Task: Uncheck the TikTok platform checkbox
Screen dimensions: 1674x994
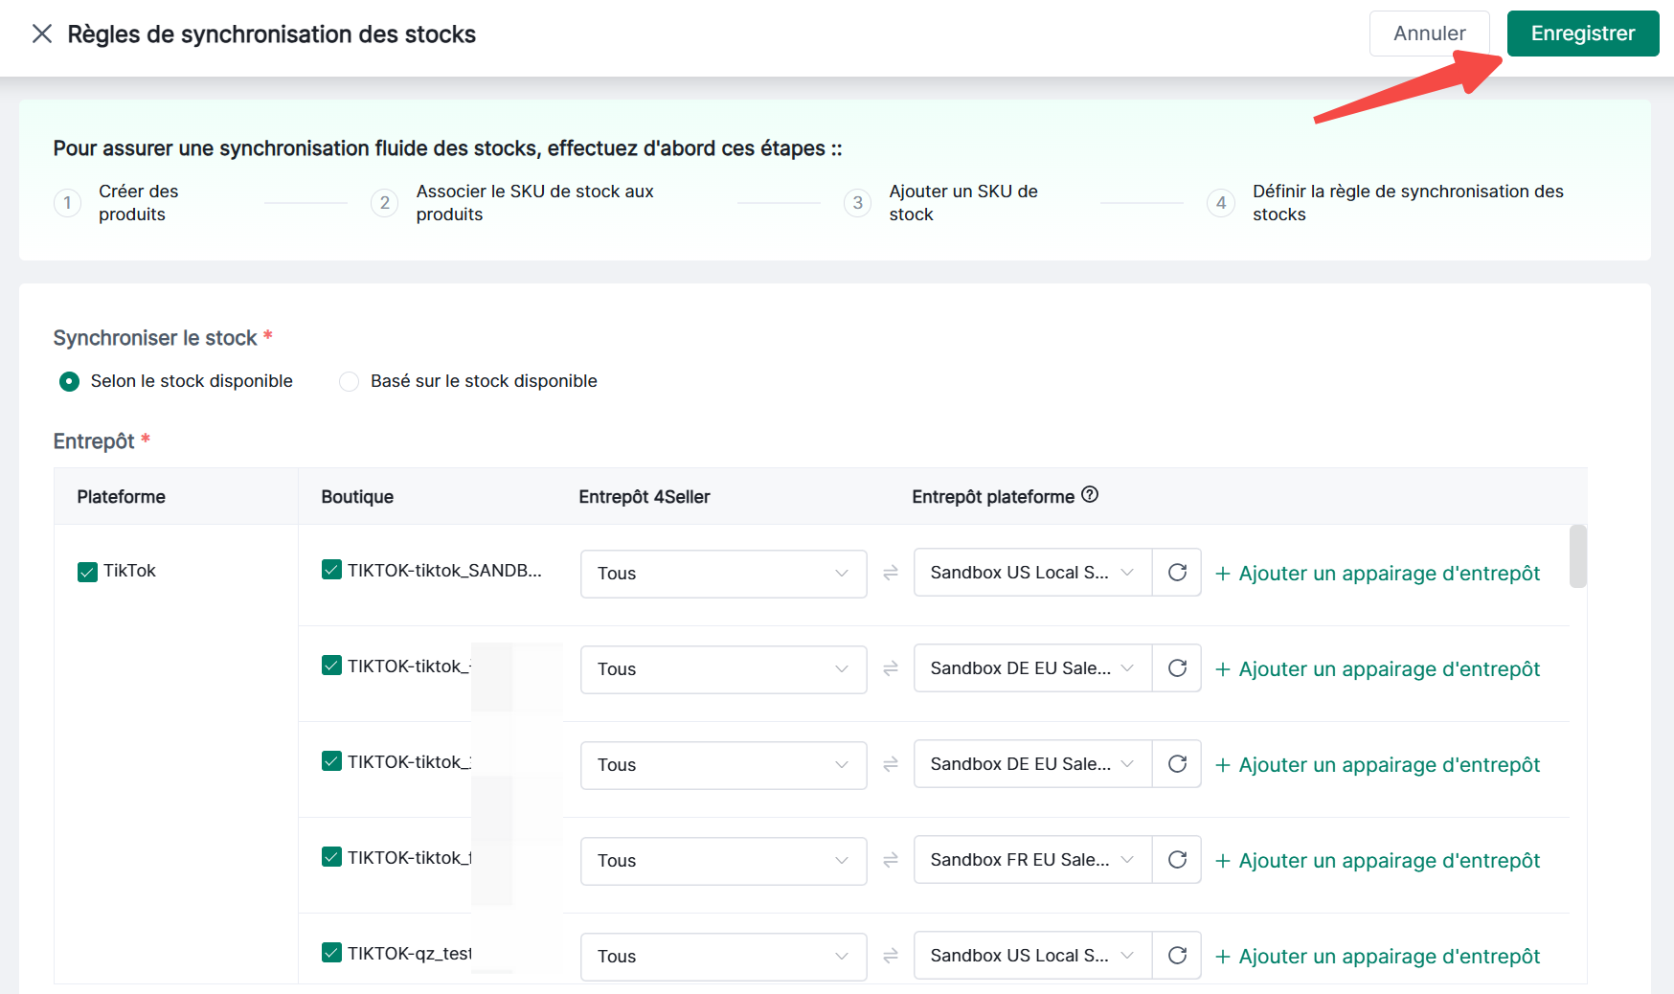Action: click(87, 572)
